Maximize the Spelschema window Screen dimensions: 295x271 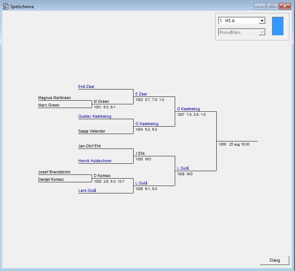272,6
